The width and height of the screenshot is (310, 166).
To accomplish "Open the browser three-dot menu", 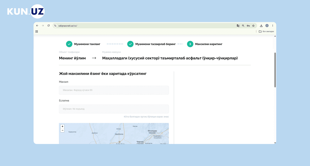I will pyautogui.click(x=273, y=26).
